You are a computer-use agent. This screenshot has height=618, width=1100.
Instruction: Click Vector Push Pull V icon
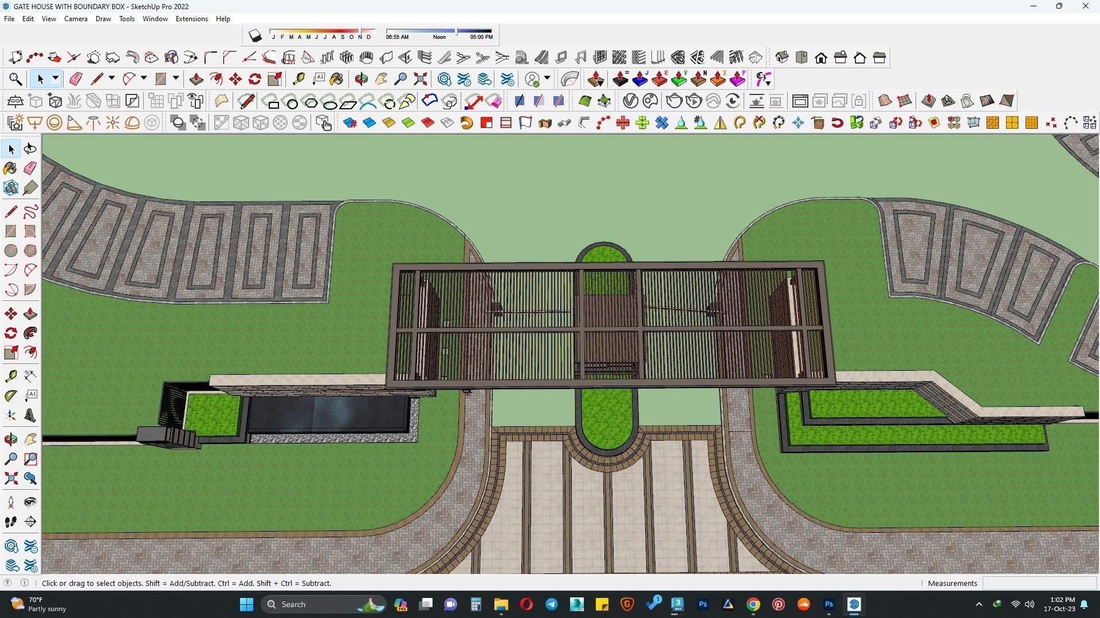[679, 79]
